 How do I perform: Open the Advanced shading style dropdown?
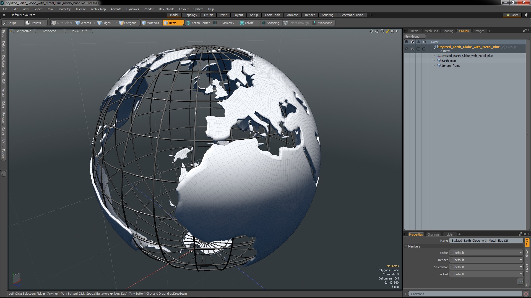coord(49,31)
